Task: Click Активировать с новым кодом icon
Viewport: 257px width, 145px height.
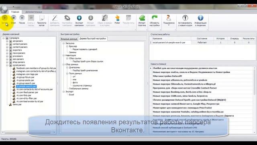Action: pos(185,18)
